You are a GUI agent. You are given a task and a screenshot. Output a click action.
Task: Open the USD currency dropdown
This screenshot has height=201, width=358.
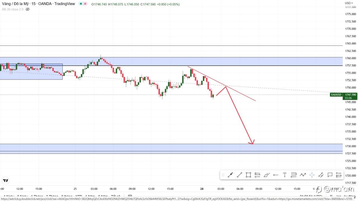pyautogui.click(x=349, y=3)
